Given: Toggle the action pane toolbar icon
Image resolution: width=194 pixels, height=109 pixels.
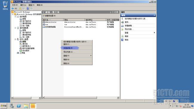Looking at the screenshot, I should click(31, 8).
